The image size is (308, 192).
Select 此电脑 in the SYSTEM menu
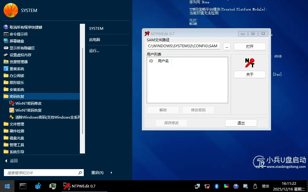click(x=94, y=39)
